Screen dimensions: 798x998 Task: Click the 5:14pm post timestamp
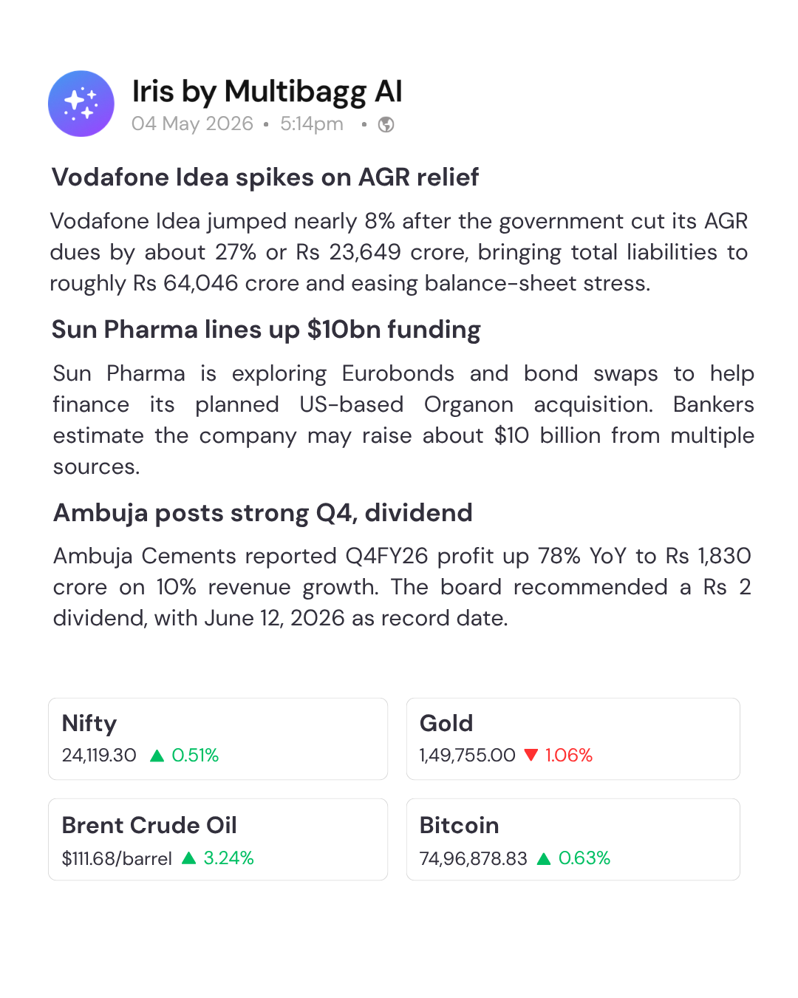coord(312,123)
